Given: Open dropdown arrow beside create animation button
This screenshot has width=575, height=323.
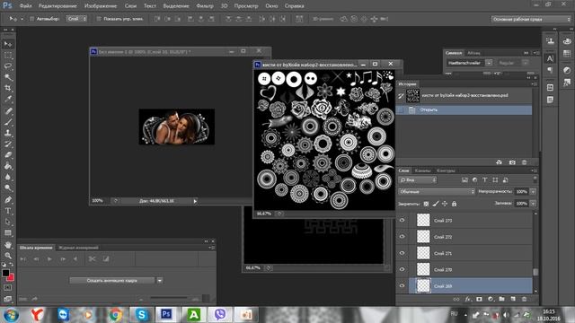Looking at the screenshot, I should pos(160,281).
